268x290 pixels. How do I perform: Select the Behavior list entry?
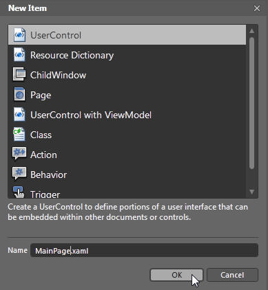pyautogui.click(x=127, y=175)
